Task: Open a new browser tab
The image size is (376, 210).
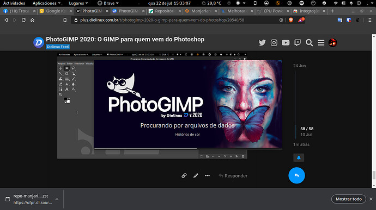Action: point(332,11)
